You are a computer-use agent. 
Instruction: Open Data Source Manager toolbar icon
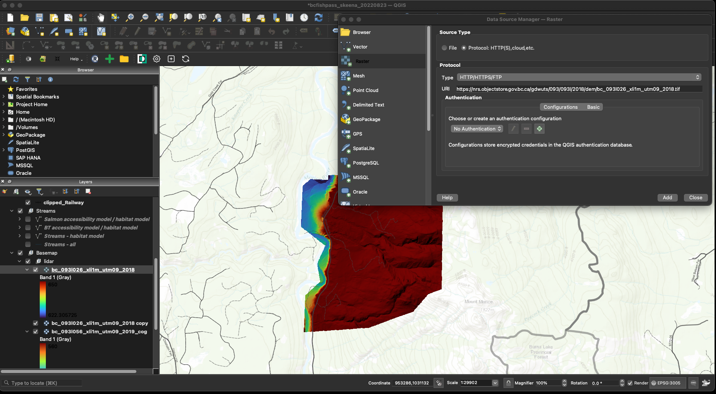(10, 31)
